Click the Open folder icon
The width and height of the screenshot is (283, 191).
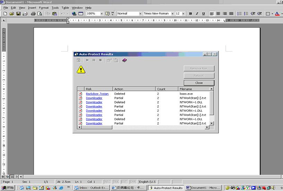click(x=12, y=14)
